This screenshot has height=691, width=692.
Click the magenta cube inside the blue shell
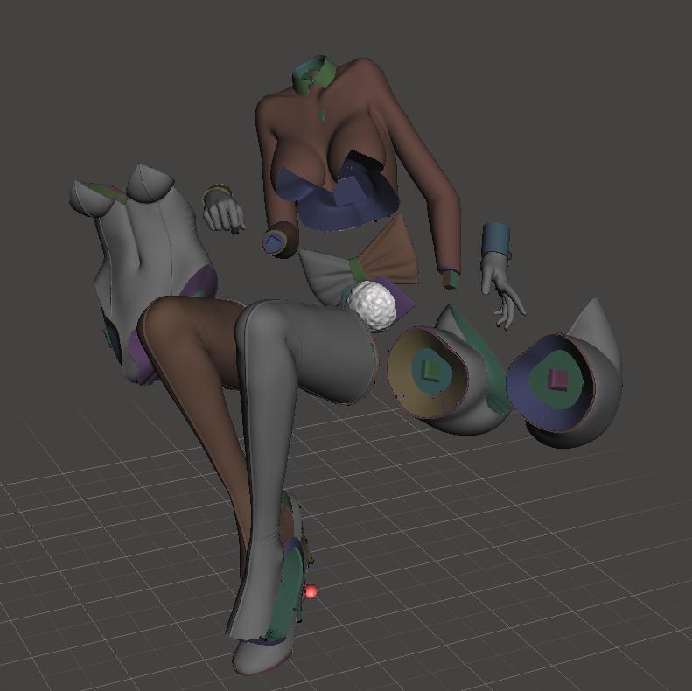click(x=559, y=380)
